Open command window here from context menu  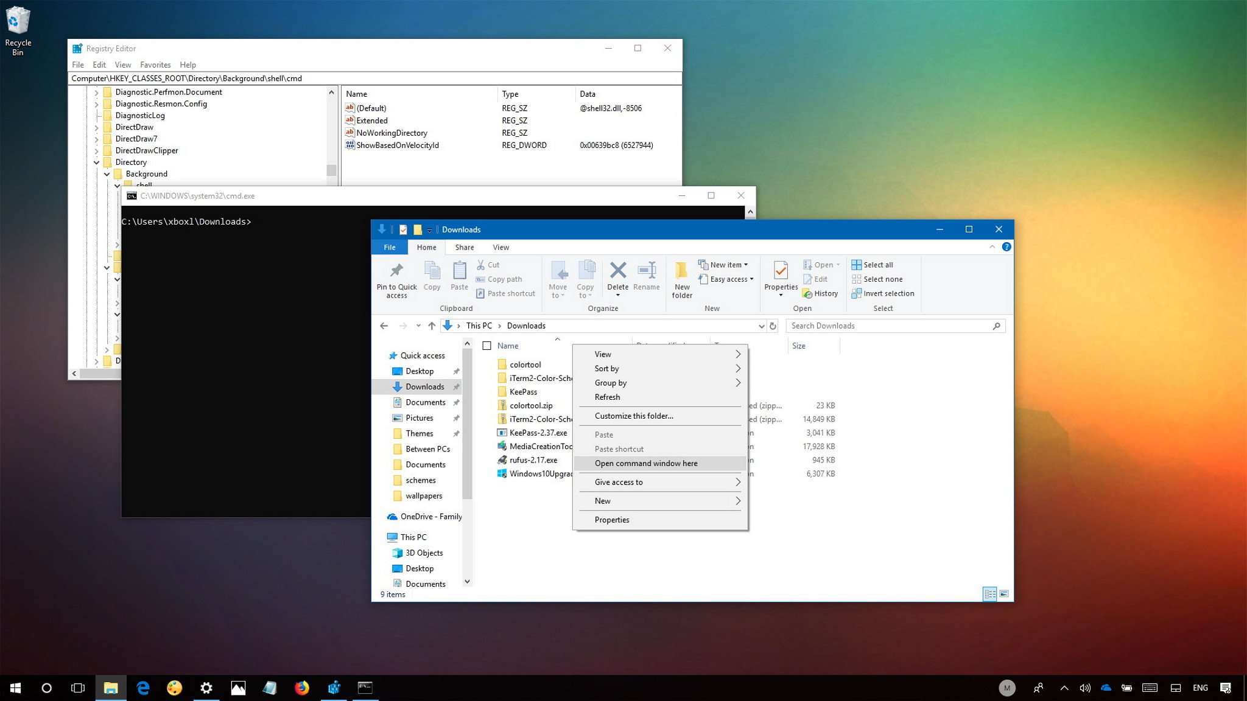click(x=646, y=463)
